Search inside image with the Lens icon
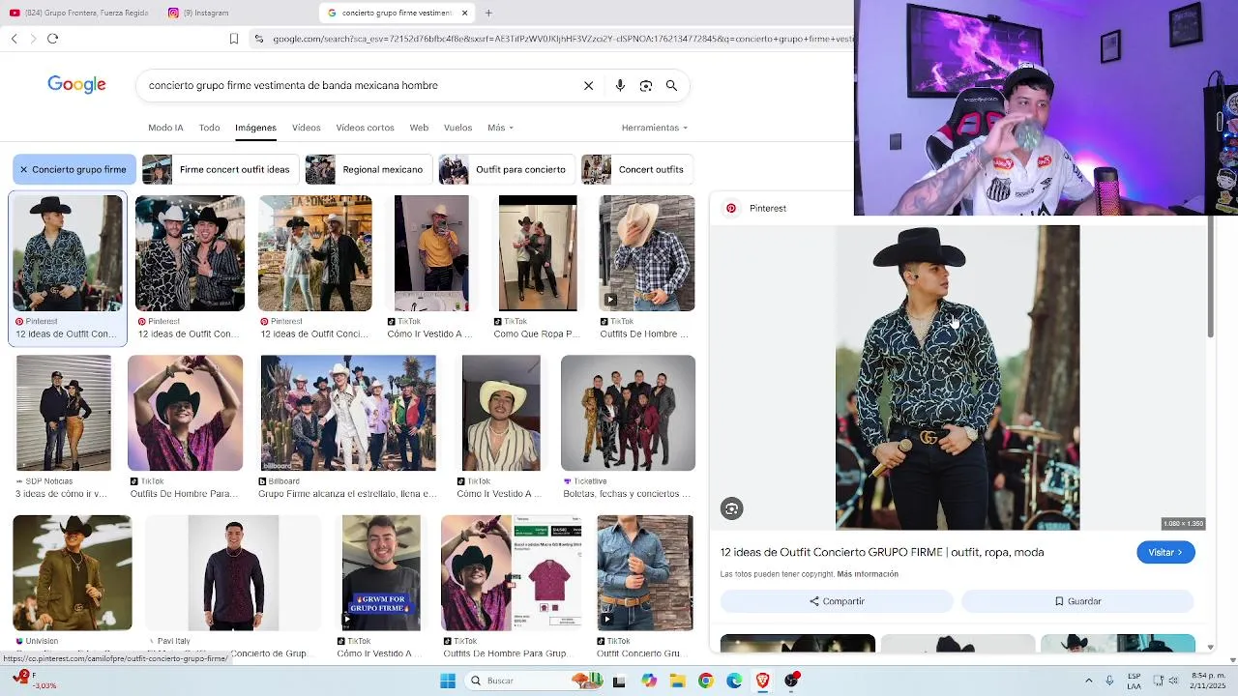1238x696 pixels. 732,508
